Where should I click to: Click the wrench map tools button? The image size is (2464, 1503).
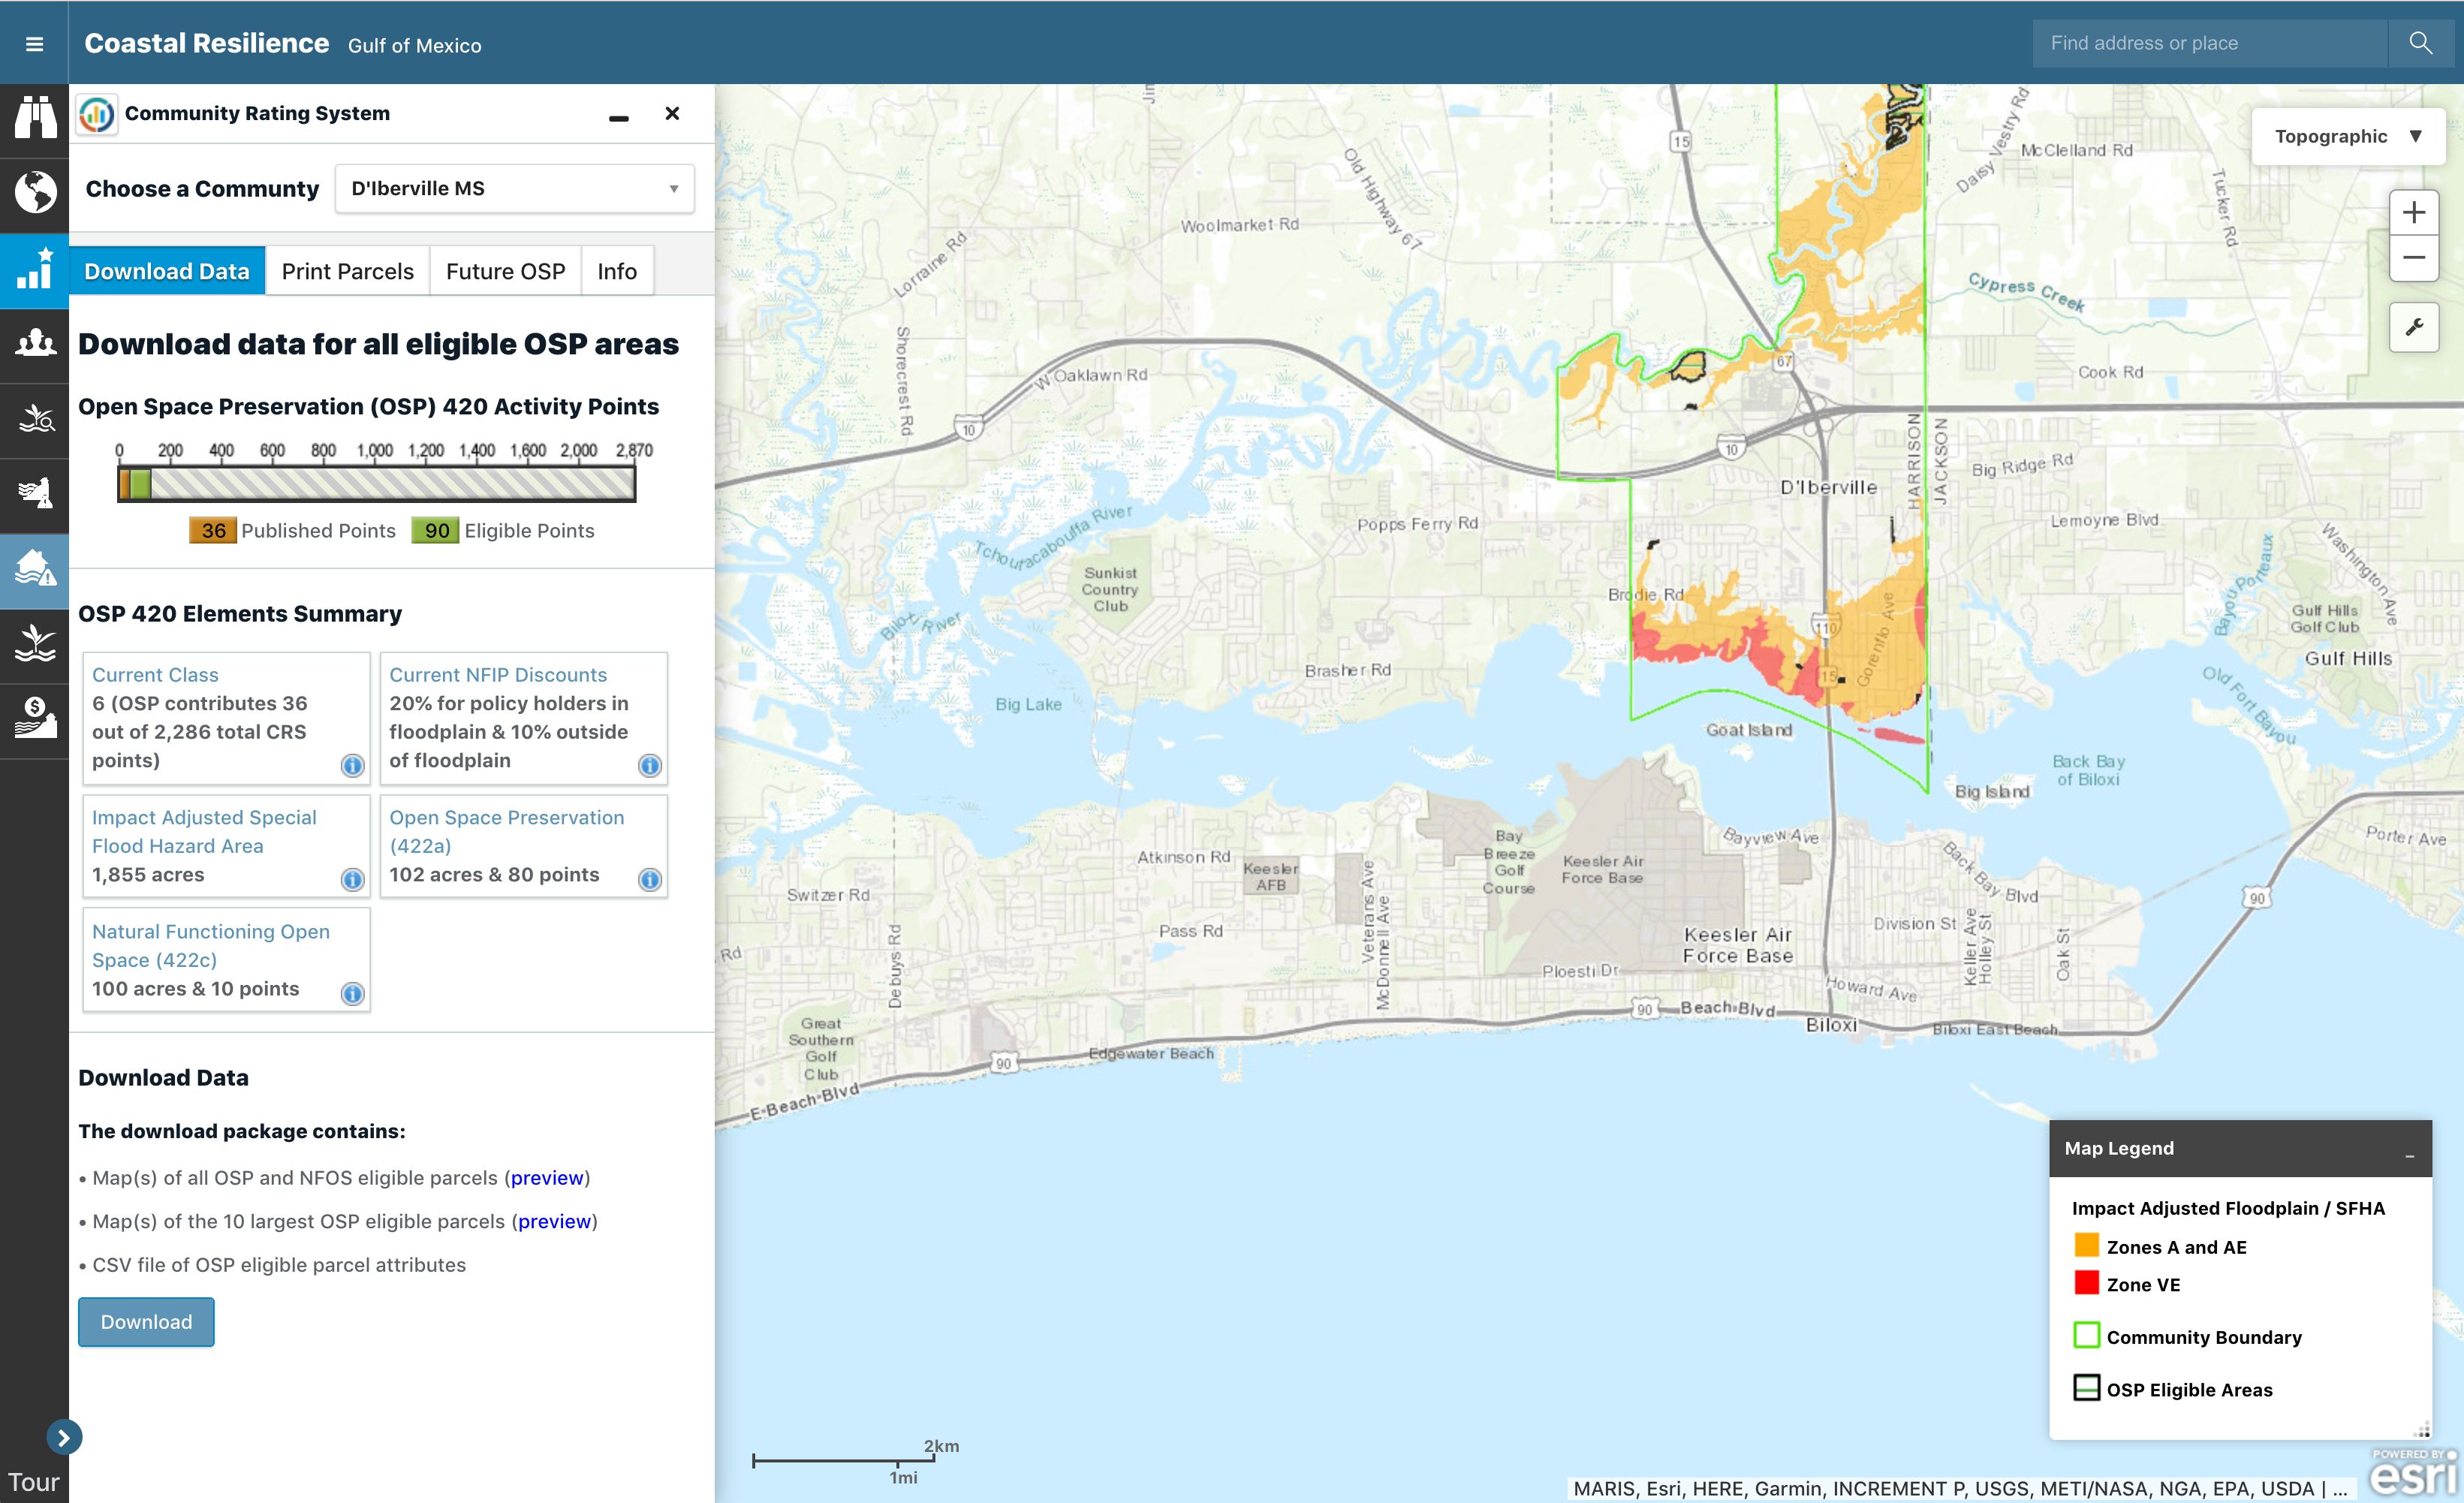(2413, 327)
